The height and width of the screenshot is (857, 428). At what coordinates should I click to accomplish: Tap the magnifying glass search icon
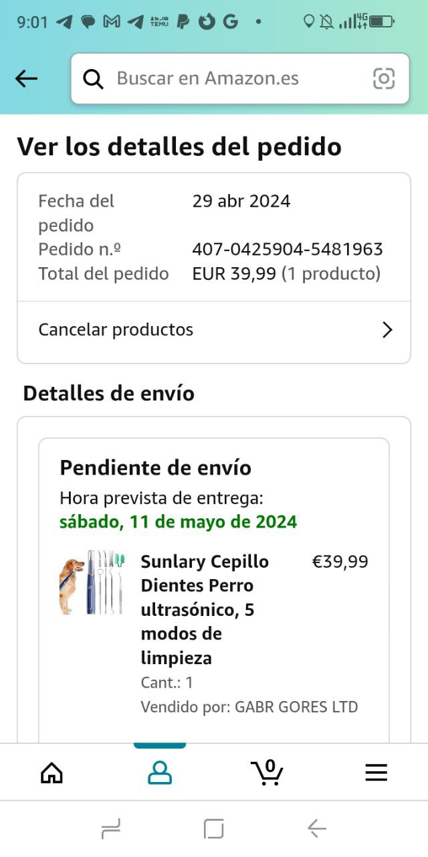[x=94, y=79]
